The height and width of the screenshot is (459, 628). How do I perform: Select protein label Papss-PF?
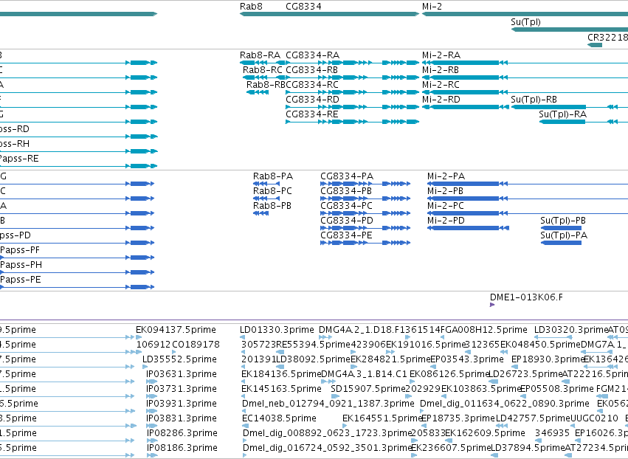pos(20,250)
